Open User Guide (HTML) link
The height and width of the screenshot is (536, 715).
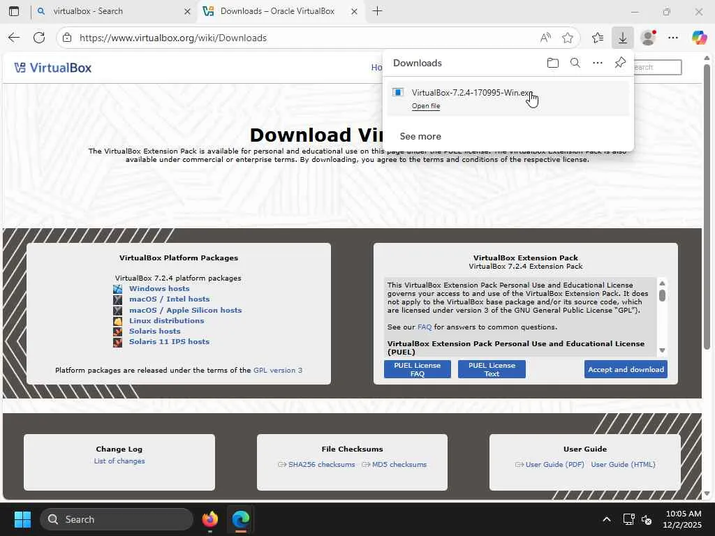pos(623,464)
